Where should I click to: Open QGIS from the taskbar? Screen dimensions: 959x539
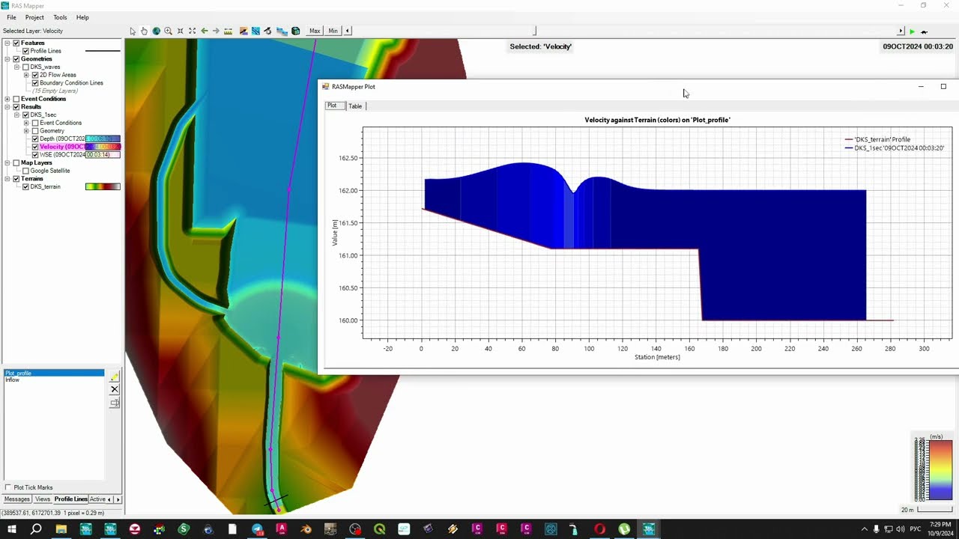click(x=379, y=529)
